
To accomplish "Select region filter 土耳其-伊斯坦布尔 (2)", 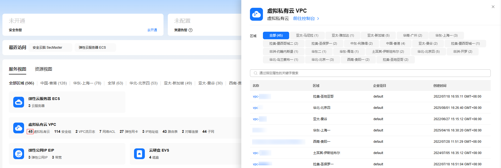I will 388,52.
